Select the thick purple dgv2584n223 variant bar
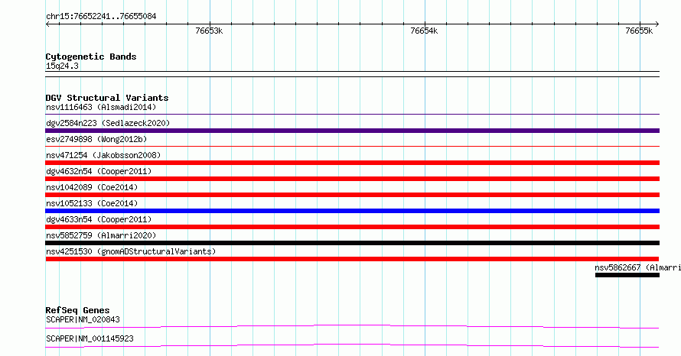Screen dimensions: 681x356 click(352, 131)
